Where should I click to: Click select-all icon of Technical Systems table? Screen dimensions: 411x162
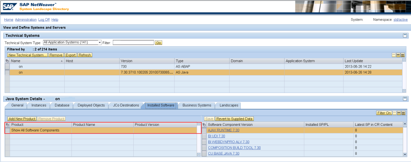coord(7,61)
